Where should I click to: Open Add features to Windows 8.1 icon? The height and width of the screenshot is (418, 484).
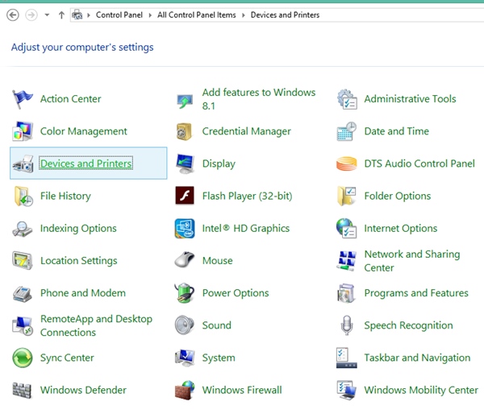click(185, 101)
